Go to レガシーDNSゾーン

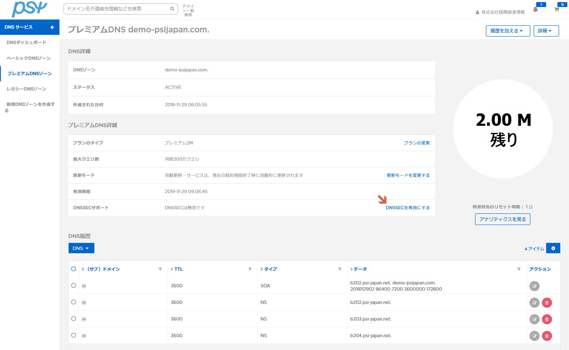(26, 89)
